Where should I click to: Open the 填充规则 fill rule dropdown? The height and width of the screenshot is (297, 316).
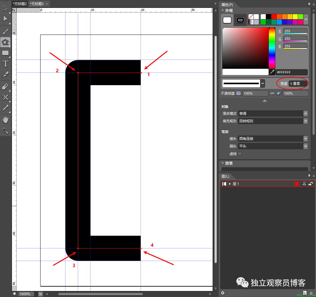point(306,121)
